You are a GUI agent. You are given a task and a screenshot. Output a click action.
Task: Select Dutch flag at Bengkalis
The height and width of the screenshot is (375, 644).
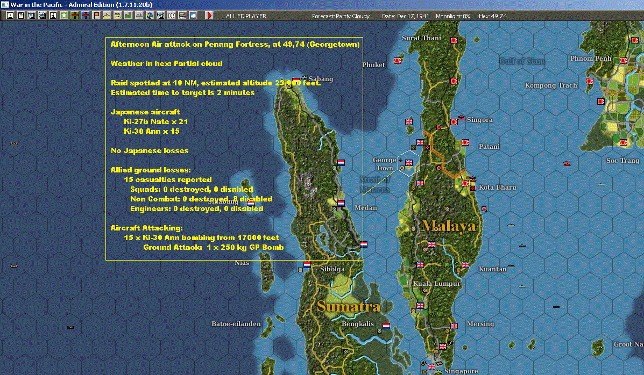pos(386,326)
